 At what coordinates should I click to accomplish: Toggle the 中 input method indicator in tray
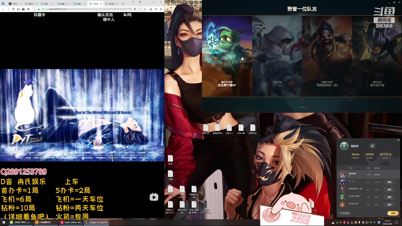[x=374, y=222]
